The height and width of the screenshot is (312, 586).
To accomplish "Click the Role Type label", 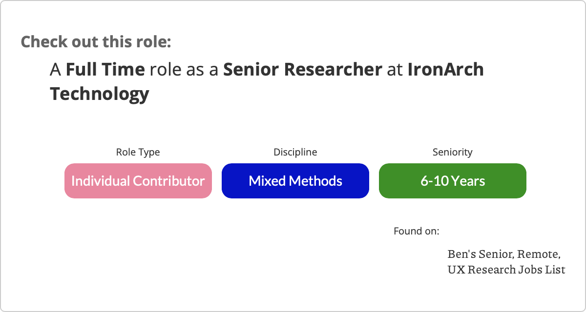I will 138,152.
